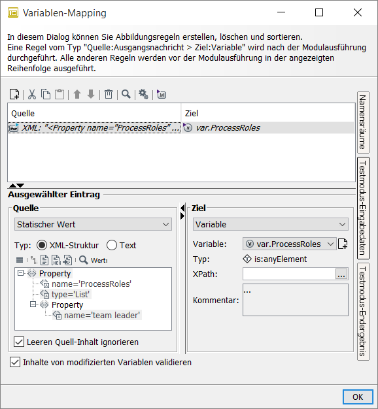Click into the Kommentar text area
Viewport: 378px width, 409px height.
tap(296, 300)
